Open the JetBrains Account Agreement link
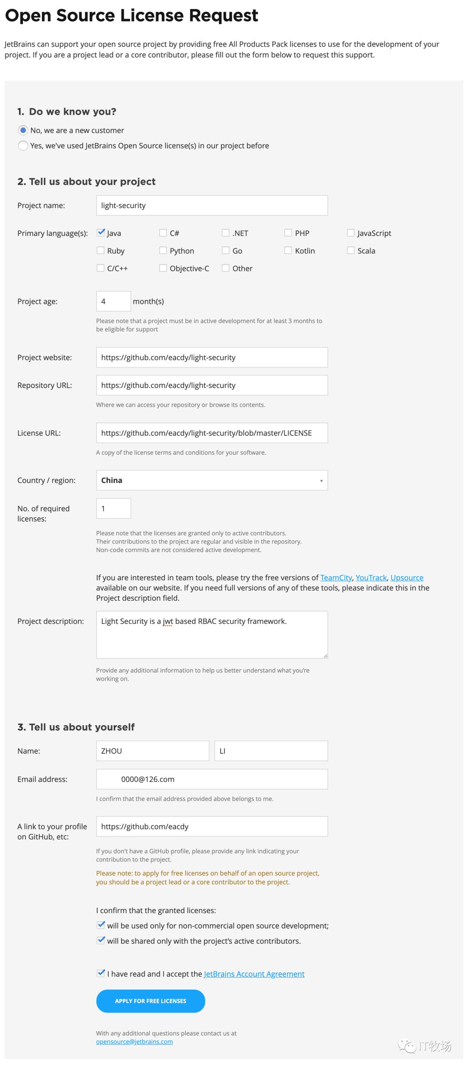This screenshot has width=467, height=1067. tap(254, 974)
